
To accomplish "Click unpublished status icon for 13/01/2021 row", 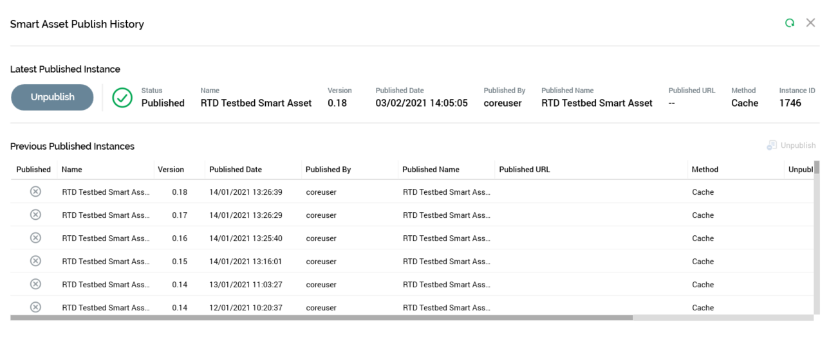I will [x=36, y=284].
